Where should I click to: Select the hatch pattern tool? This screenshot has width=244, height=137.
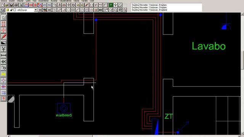point(96,10)
